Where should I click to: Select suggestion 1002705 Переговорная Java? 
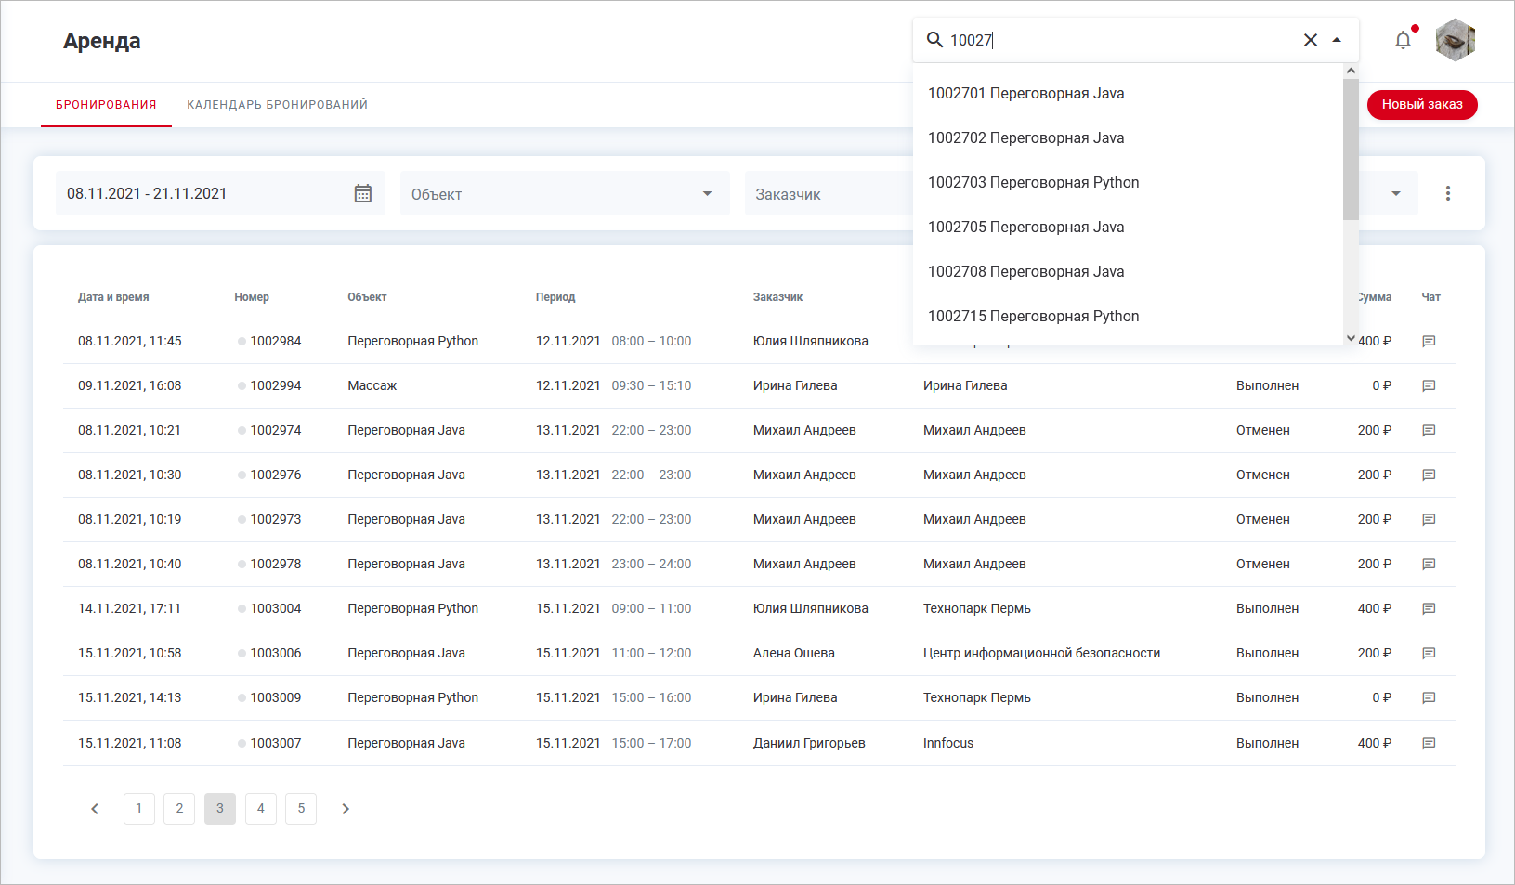[x=1128, y=227]
